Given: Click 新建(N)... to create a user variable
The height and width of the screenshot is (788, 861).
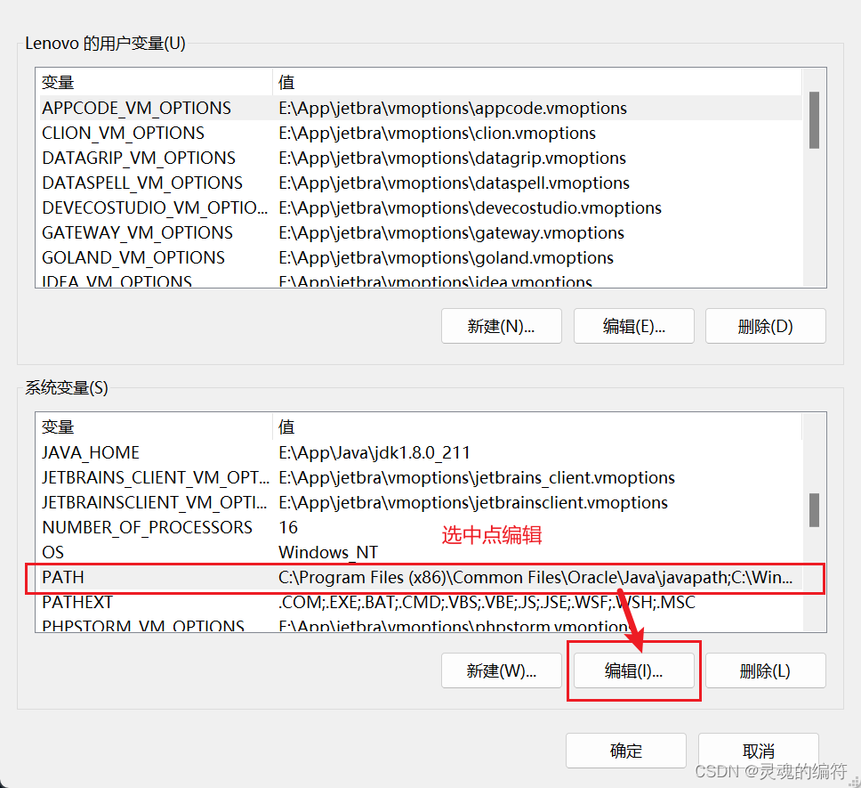Looking at the screenshot, I should pos(501,326).
